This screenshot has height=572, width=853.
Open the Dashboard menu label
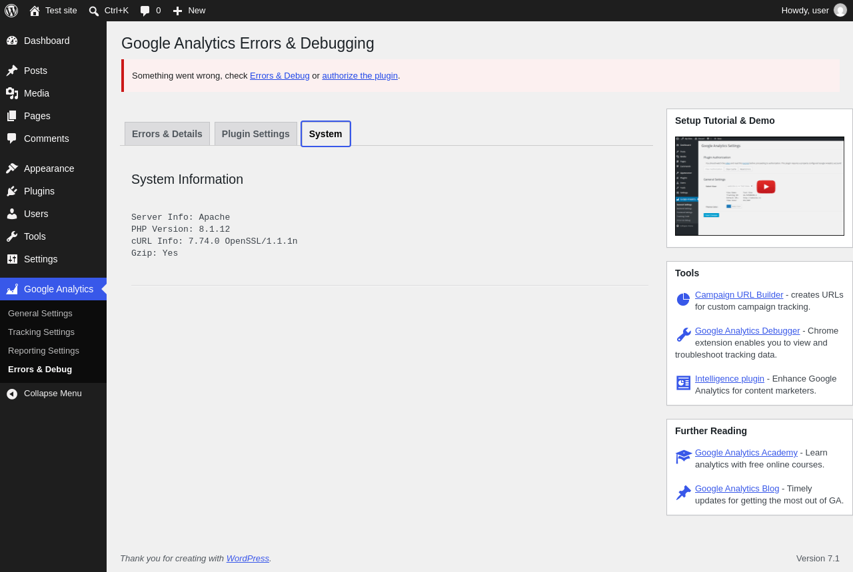coord(47,41)
